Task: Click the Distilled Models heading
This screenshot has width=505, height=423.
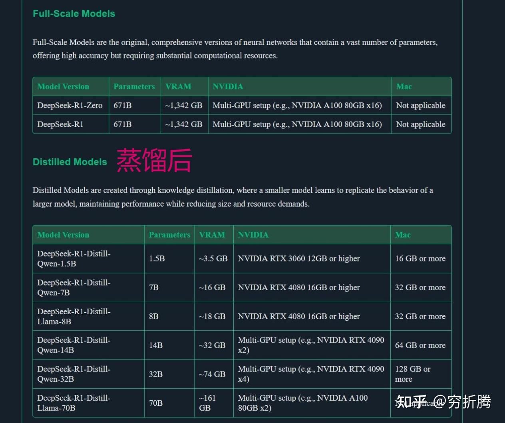Action: point(70,162)
